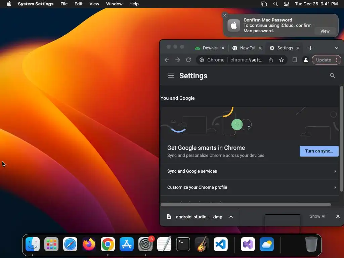Image resolution: width=344 pixels, height=258 pixels.
Task: Close the New Tab tab
Action: click(260, 48)
